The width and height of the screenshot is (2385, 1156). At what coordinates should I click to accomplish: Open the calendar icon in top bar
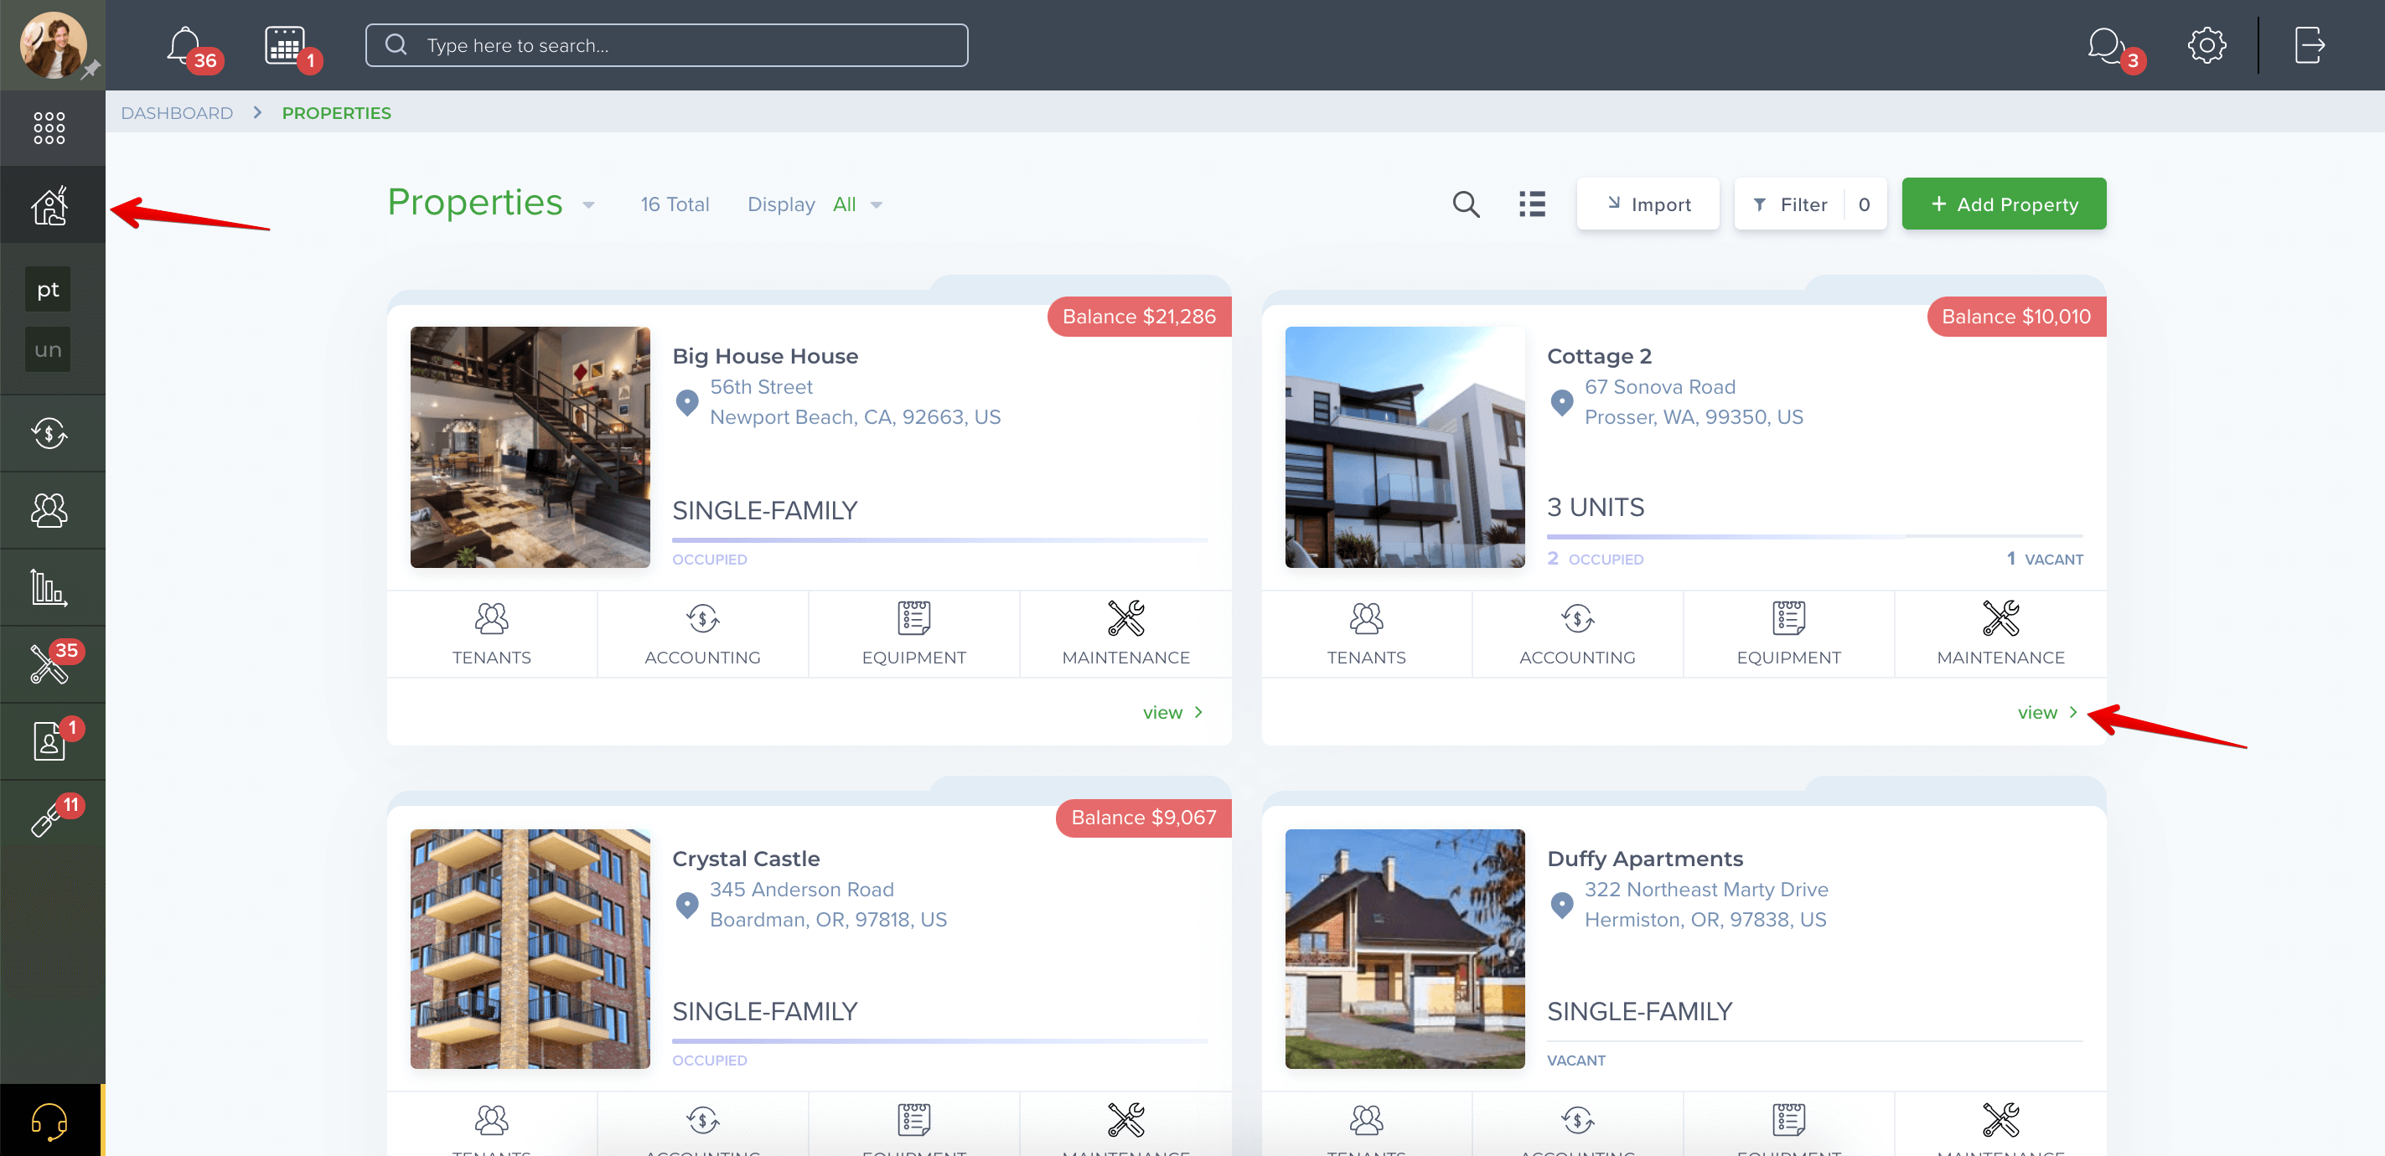[x=284, y=44]
